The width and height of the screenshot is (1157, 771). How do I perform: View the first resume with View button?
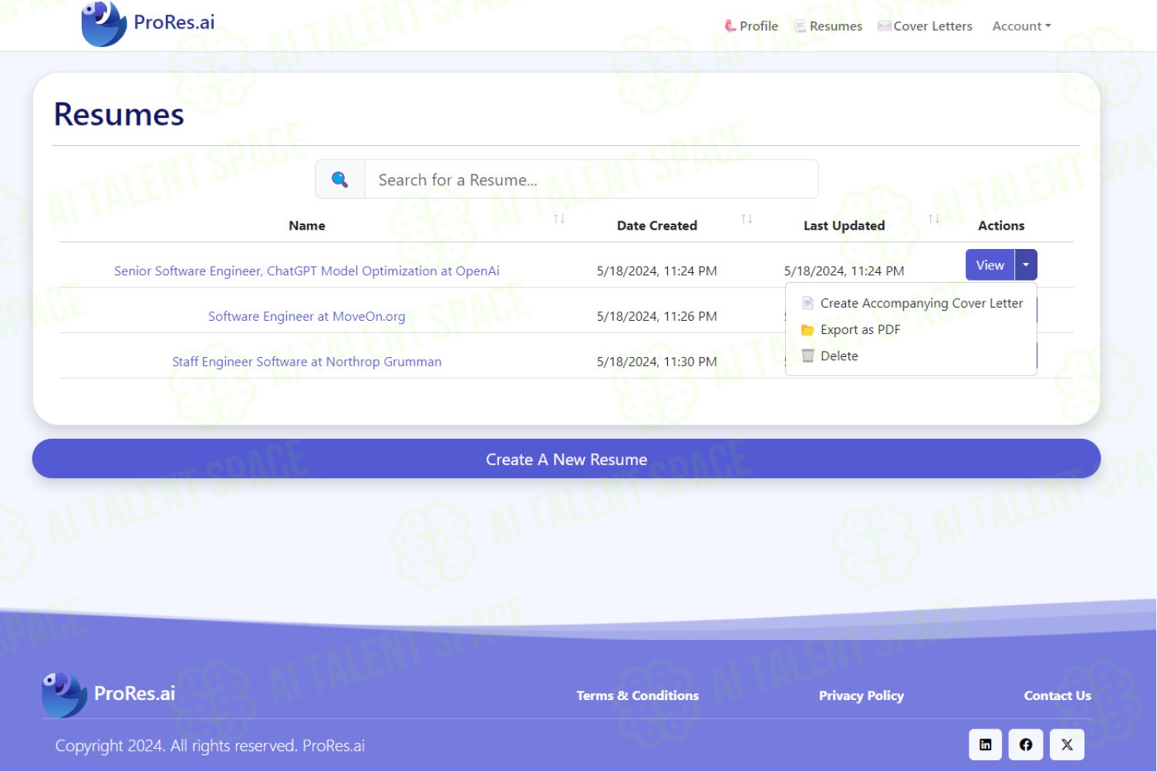coord(990,264)
